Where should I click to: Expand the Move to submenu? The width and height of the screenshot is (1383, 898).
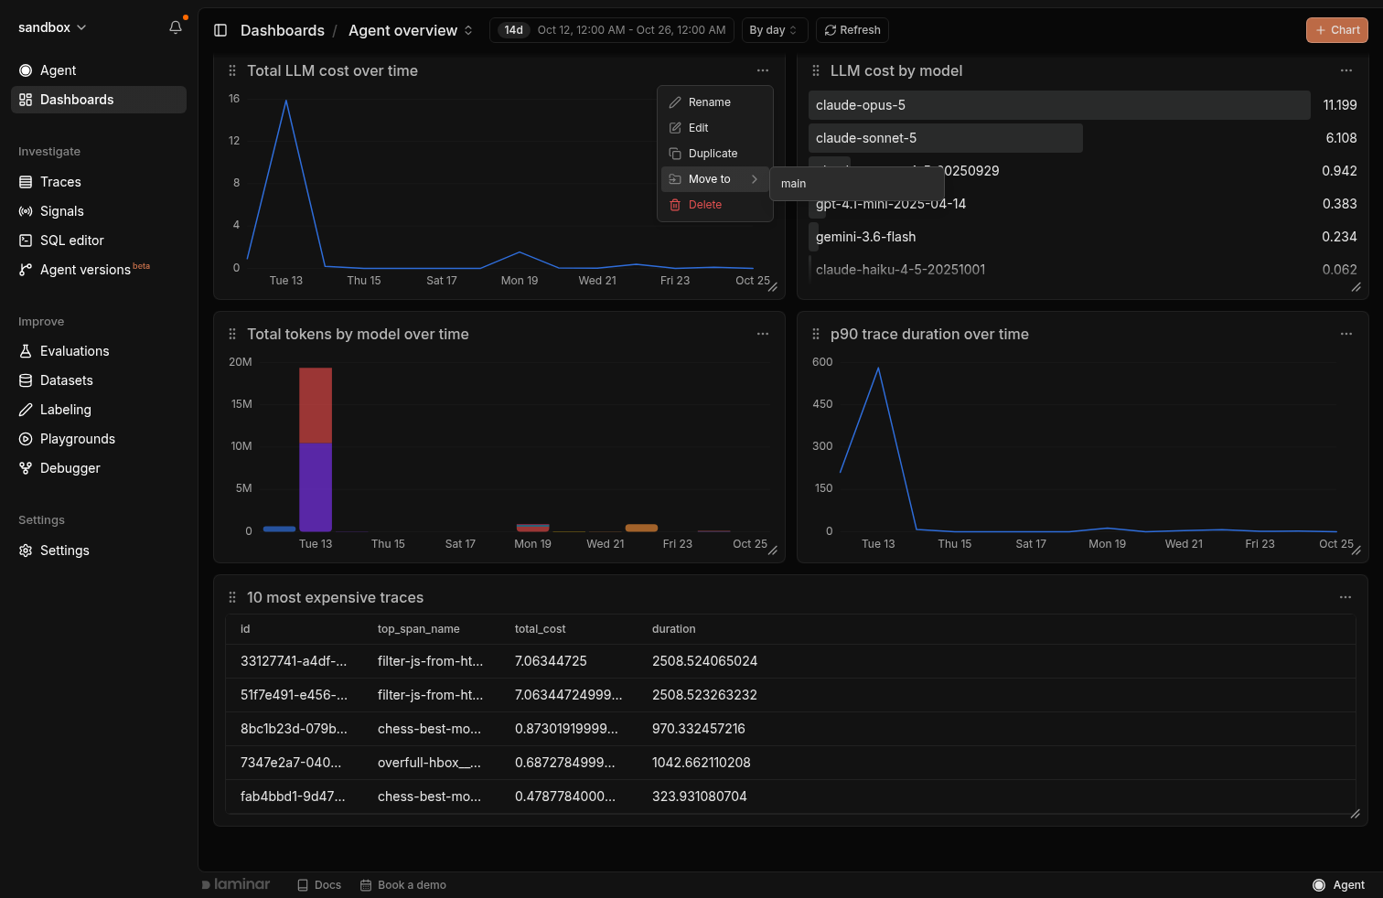714,179
